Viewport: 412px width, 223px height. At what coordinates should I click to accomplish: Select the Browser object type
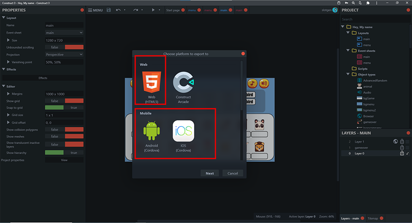tap(369, 116)
